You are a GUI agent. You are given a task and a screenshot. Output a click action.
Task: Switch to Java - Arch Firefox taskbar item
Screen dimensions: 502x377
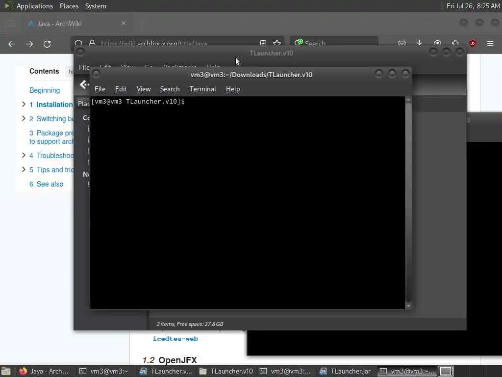[x=44, y=371]
